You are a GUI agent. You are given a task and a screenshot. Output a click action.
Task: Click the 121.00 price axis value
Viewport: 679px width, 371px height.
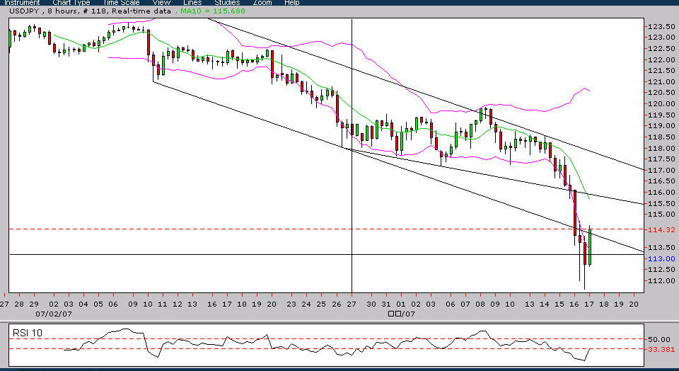(661, 82)
